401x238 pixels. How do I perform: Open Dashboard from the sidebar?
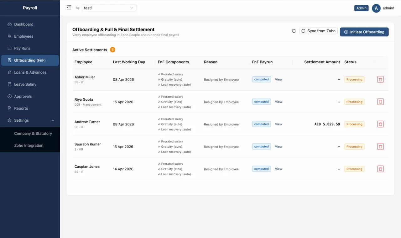(30, 24)
